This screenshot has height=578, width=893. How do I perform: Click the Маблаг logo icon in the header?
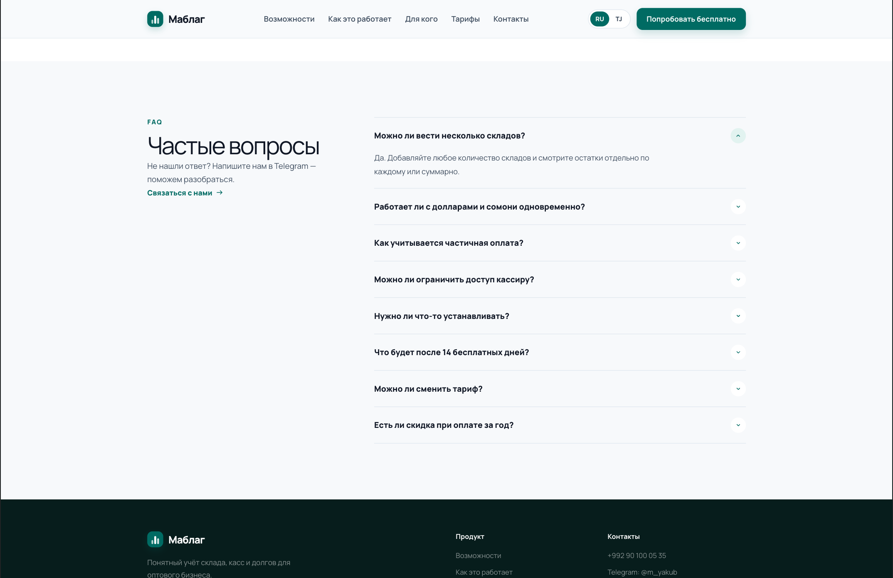155,19
